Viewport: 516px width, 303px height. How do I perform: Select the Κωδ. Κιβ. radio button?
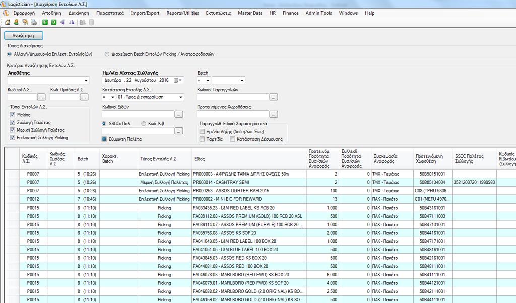point(144,124)
